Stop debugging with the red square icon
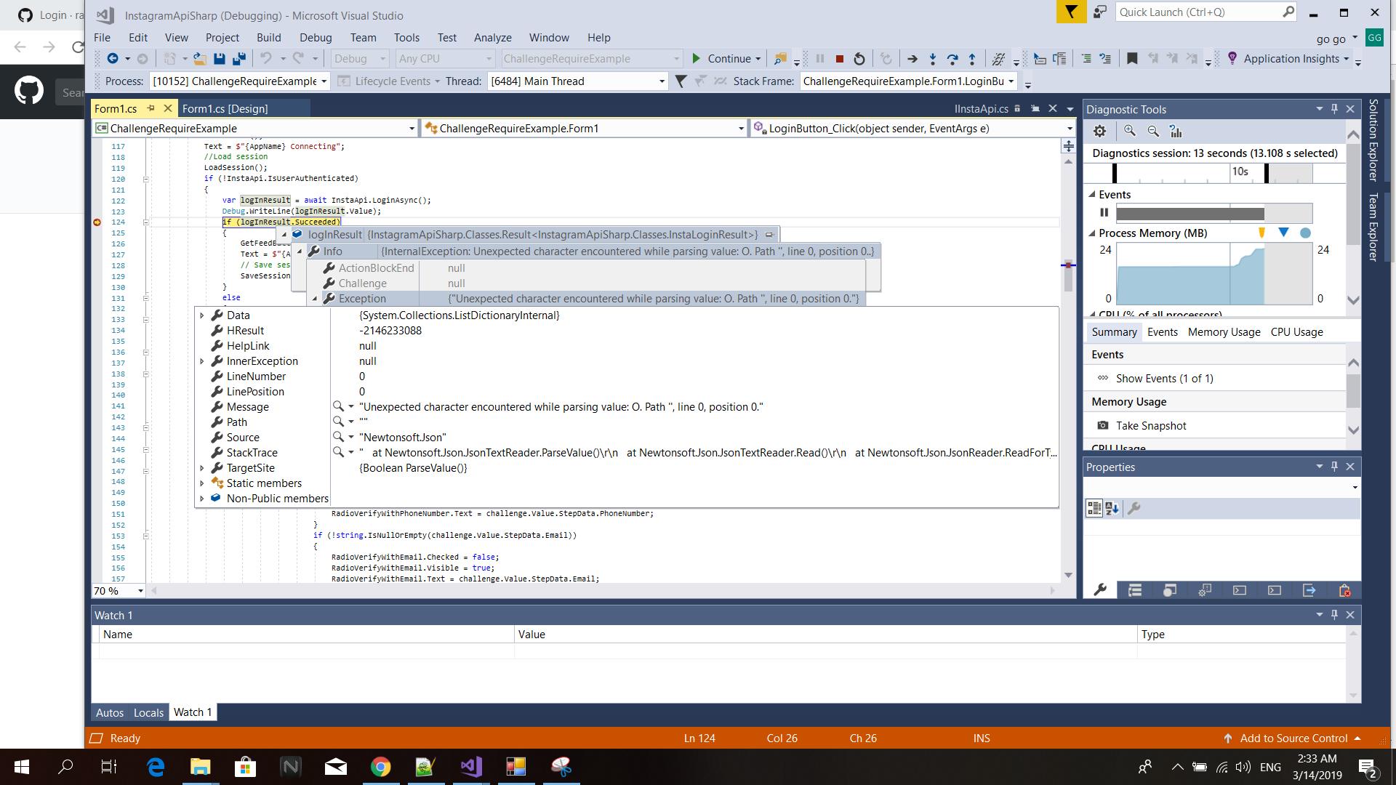This screenshot has width=1396, height=785. click(840, 58)
